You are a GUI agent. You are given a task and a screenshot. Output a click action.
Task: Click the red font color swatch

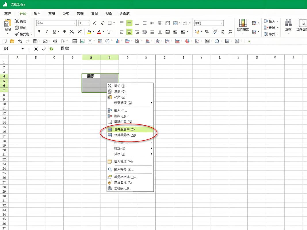[x=99, y=32]
